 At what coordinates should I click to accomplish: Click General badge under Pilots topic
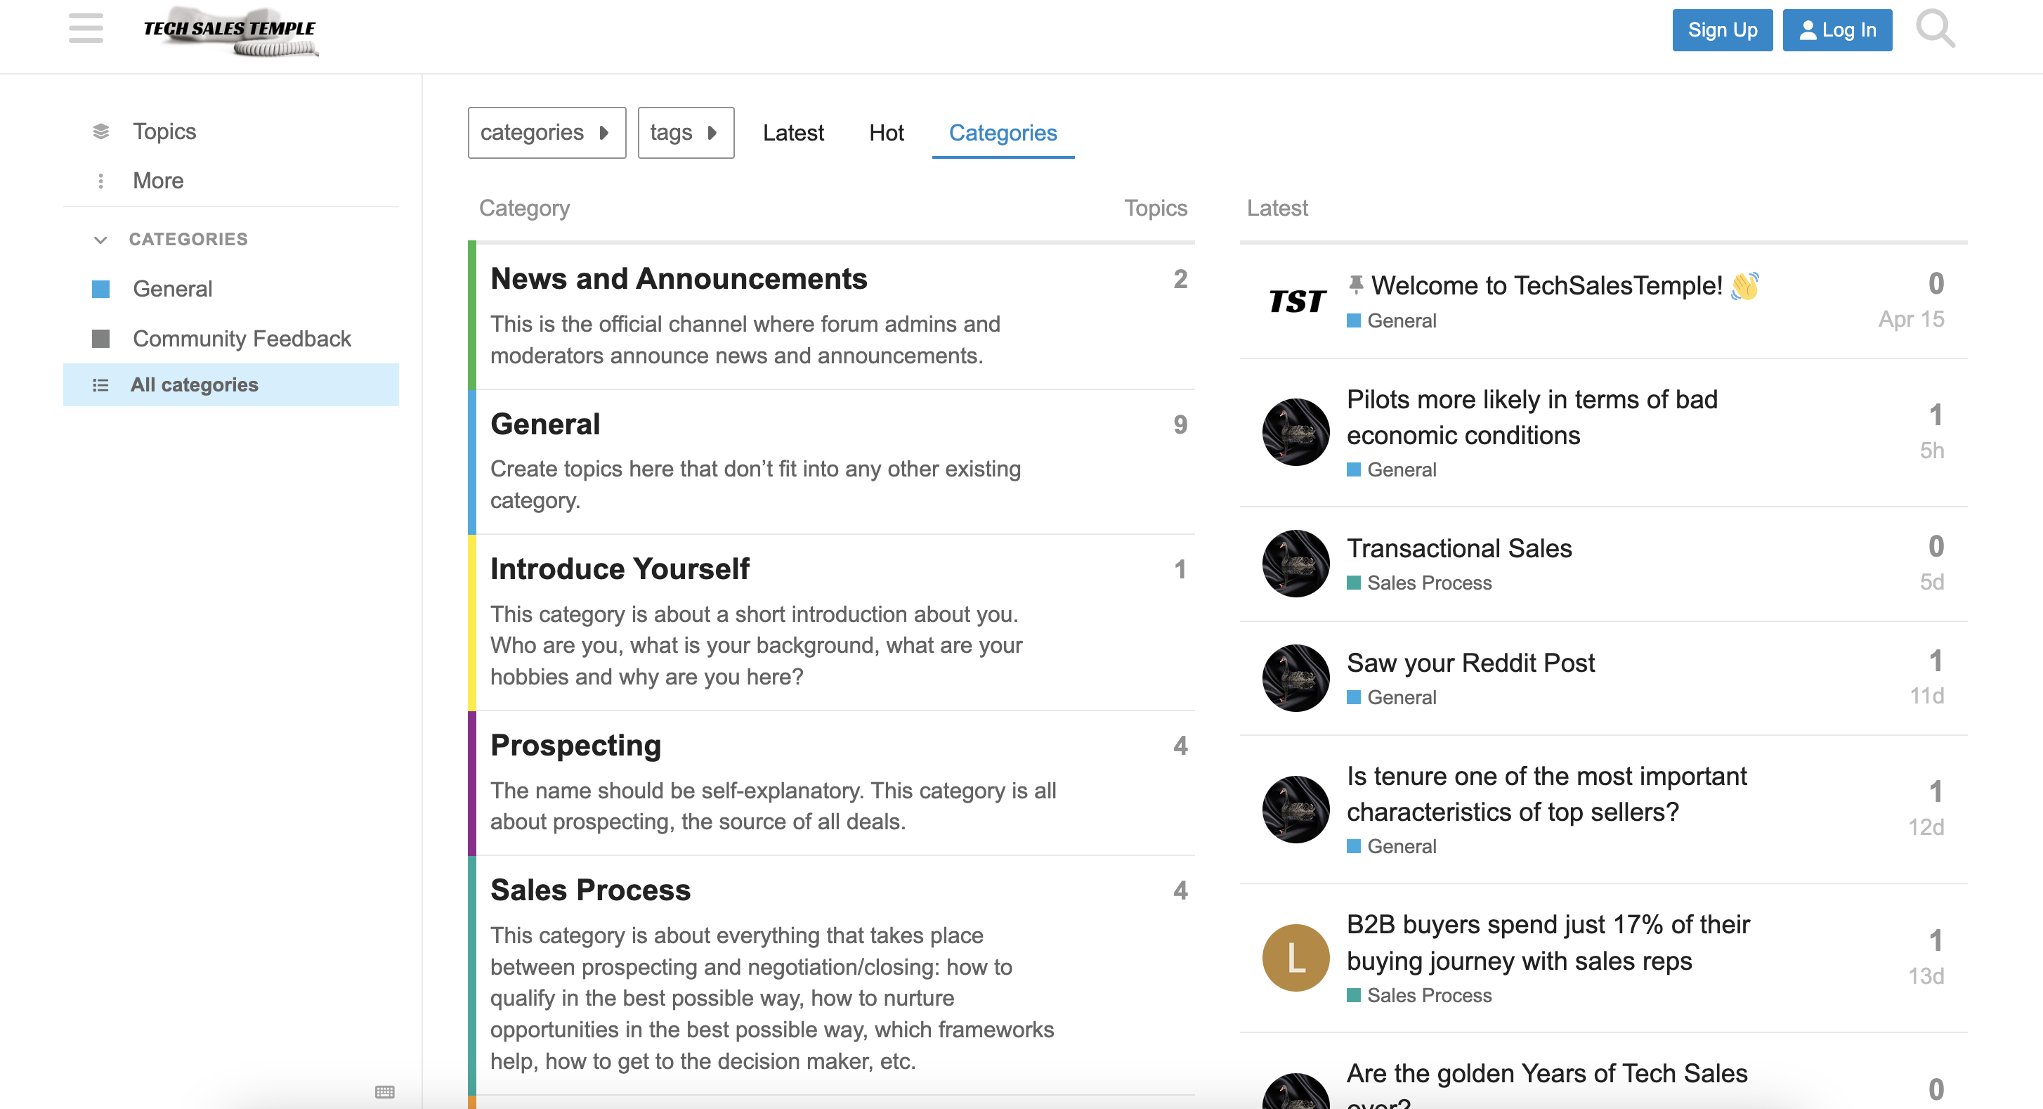pos(1392,469)
